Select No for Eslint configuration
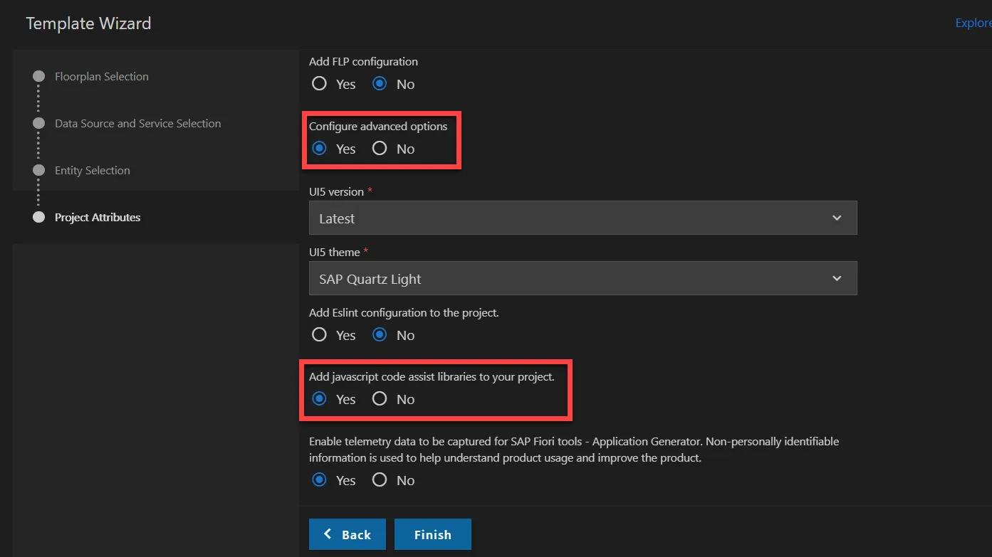 tap(380, 335)
